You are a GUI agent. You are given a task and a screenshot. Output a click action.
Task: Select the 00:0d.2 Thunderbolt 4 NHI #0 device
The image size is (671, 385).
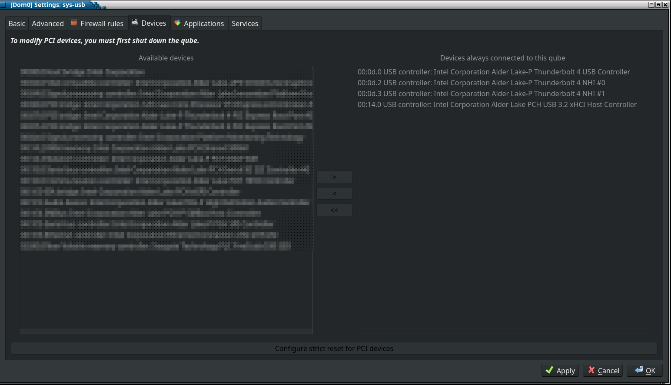click(481, 83)
